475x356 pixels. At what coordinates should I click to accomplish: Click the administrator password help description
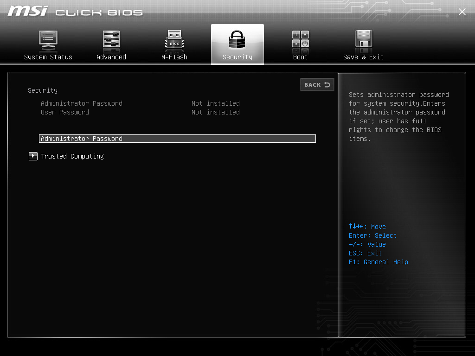pos(398,116)
